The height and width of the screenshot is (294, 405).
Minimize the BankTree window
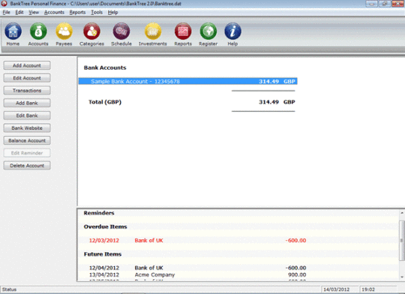tap(371, 4)
